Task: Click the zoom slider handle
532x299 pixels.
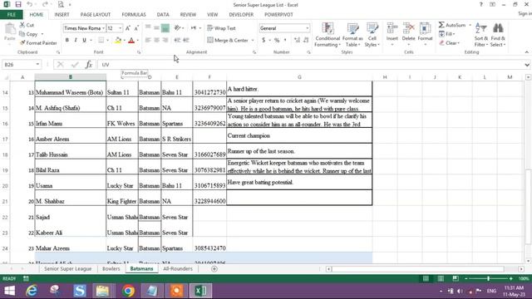Action: pos(488,278)
